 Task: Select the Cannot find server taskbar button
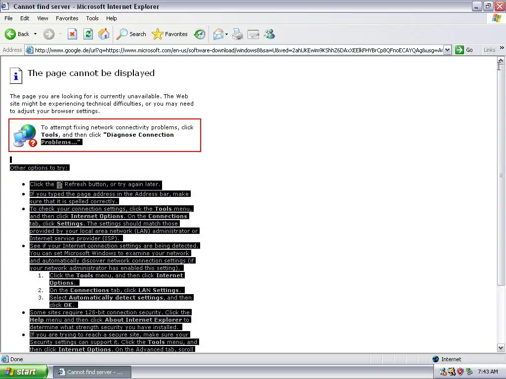pos(91,372)
